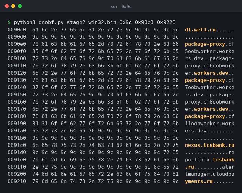This screenshot has height=193, width=242.
Task: Click the offset 009100
Action: 17,58
